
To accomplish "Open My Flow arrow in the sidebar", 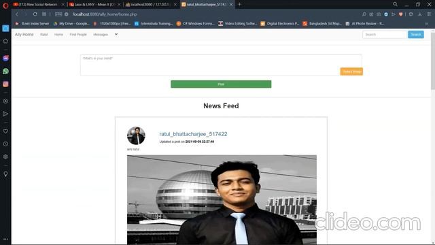I will coord(5,114).
